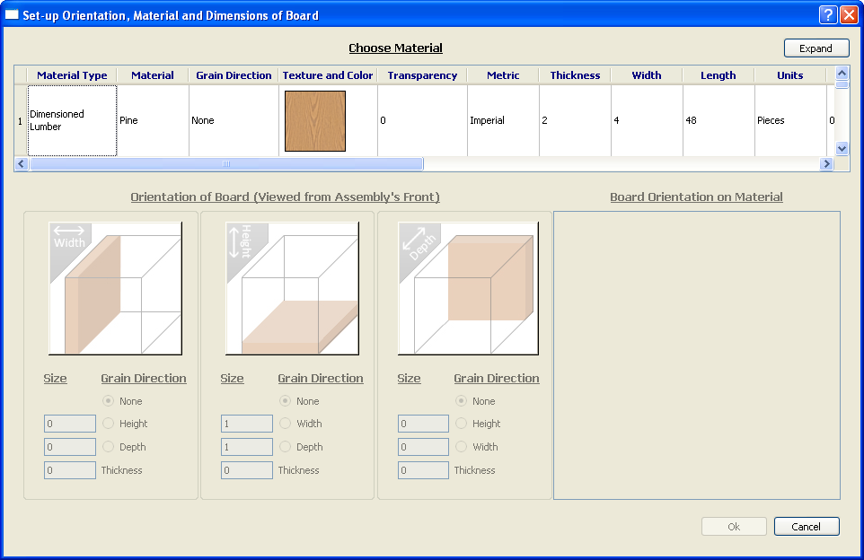Image resolution: width=864 pixels, height=560 pixels.
Task: Click the Cancel button
Action: point(806,527)
